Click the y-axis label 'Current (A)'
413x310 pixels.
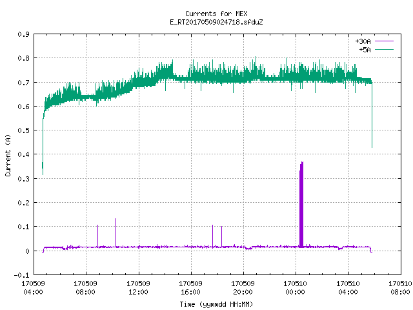[x=8, y=155]
